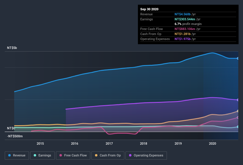The height and width of the screenshot is (165, 243).
Task: Click the Revenue line endpoint marker
Action: click(x=238, y=58)
